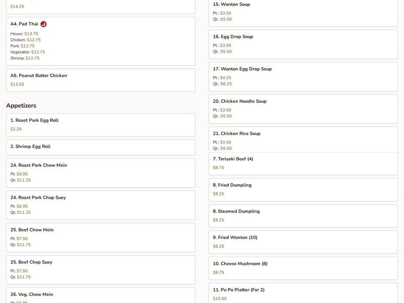This screenshot has height=303, width=404.
Task: Choose 7. Teriyaki Beef (4) item
Action: point(303,164)
